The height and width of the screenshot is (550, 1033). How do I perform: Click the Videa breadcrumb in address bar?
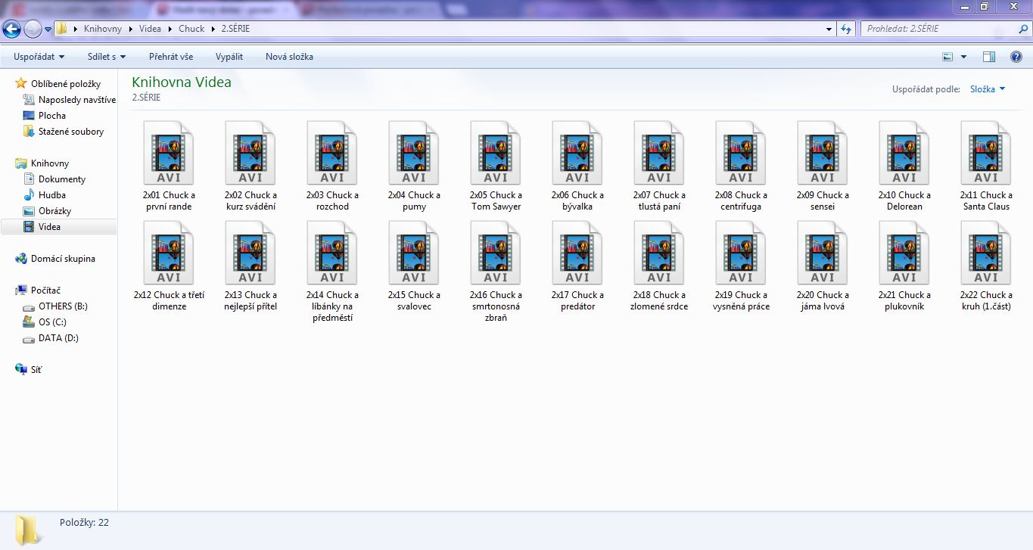click(x=150, y=29)
